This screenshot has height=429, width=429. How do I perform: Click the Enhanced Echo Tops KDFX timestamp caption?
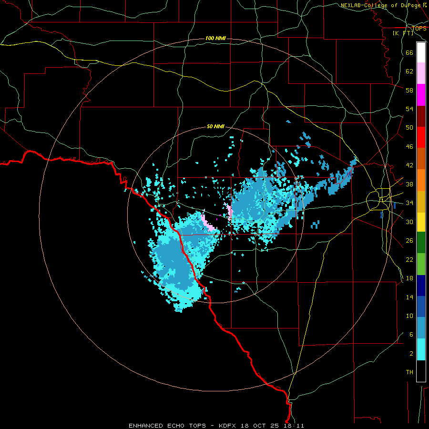[x=216, y=426]
